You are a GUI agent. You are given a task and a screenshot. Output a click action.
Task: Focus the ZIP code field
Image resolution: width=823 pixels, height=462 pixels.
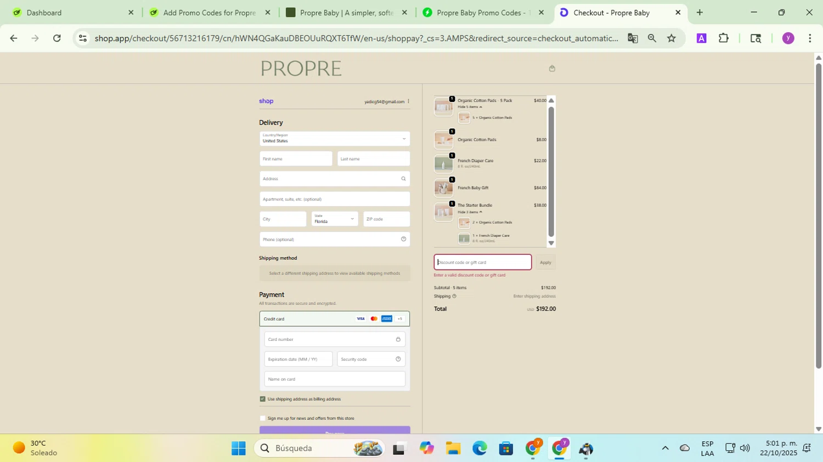tap(387, 219)
